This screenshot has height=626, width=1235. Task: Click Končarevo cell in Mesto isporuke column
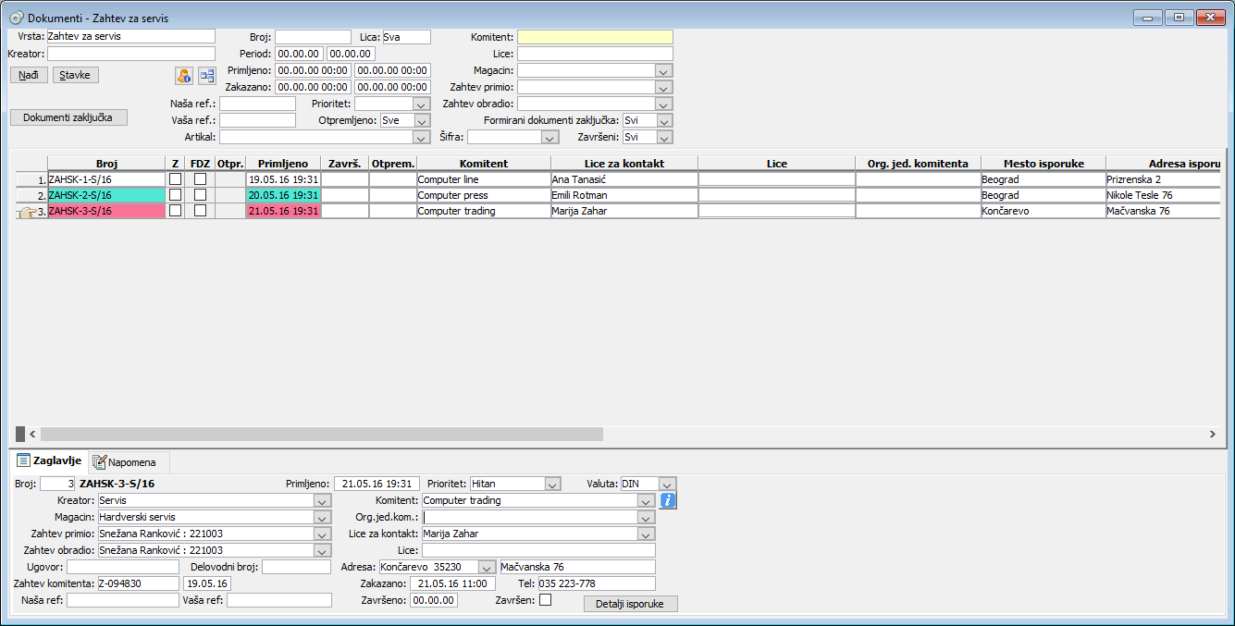coord(1044,211)
